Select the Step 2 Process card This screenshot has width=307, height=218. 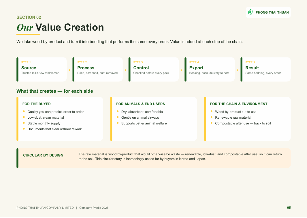(98, 69)
